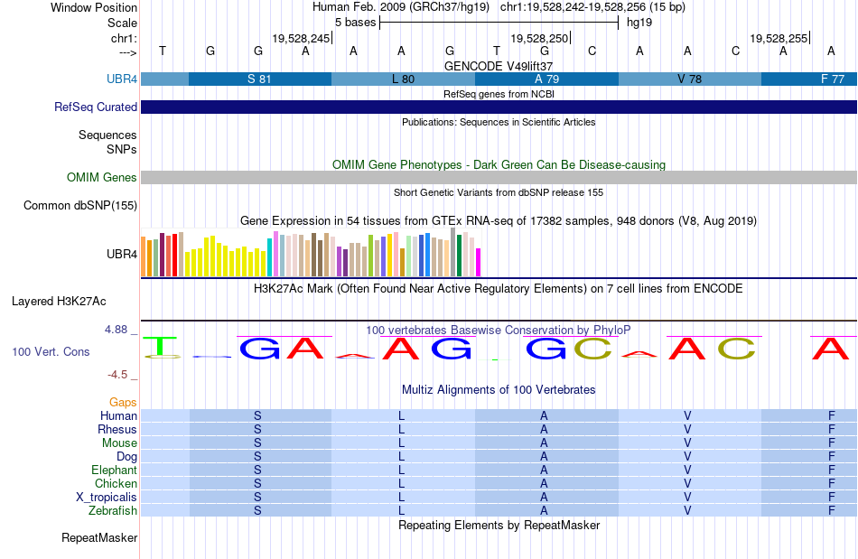858x559 pixels.
Task: Click the PhyloP conservation track title
Action: click(x=499, y=330)
